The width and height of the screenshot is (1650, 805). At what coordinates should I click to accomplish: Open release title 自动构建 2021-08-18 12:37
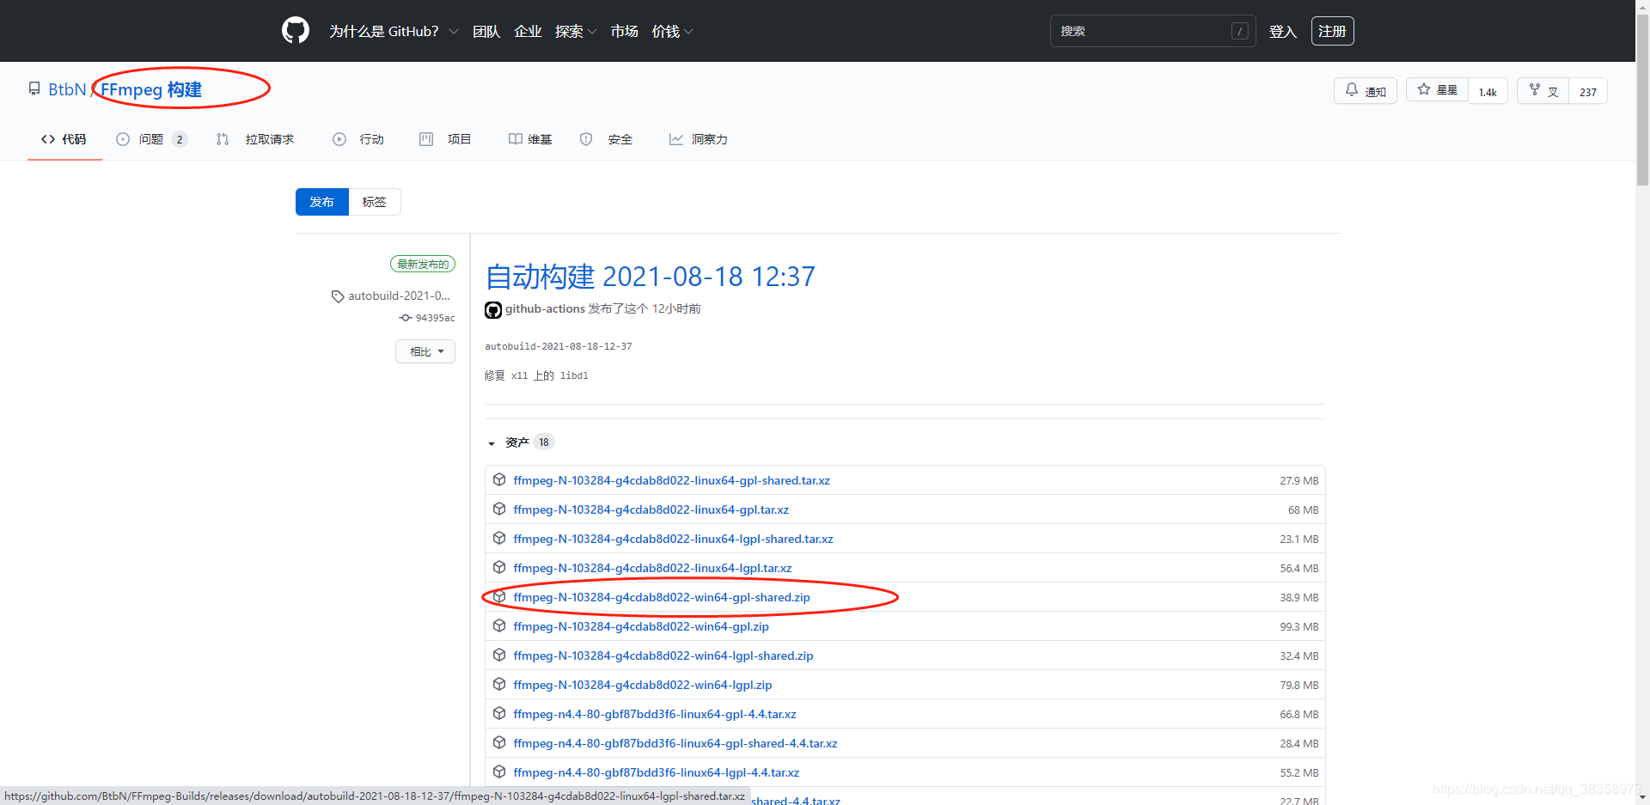pyautogui.click(x=650, y=277)
